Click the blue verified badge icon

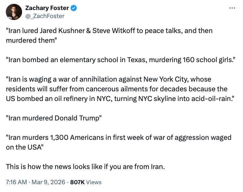click(75, 8)
